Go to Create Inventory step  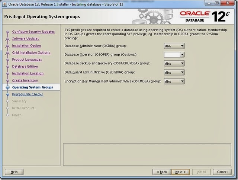tap(25, 80)
